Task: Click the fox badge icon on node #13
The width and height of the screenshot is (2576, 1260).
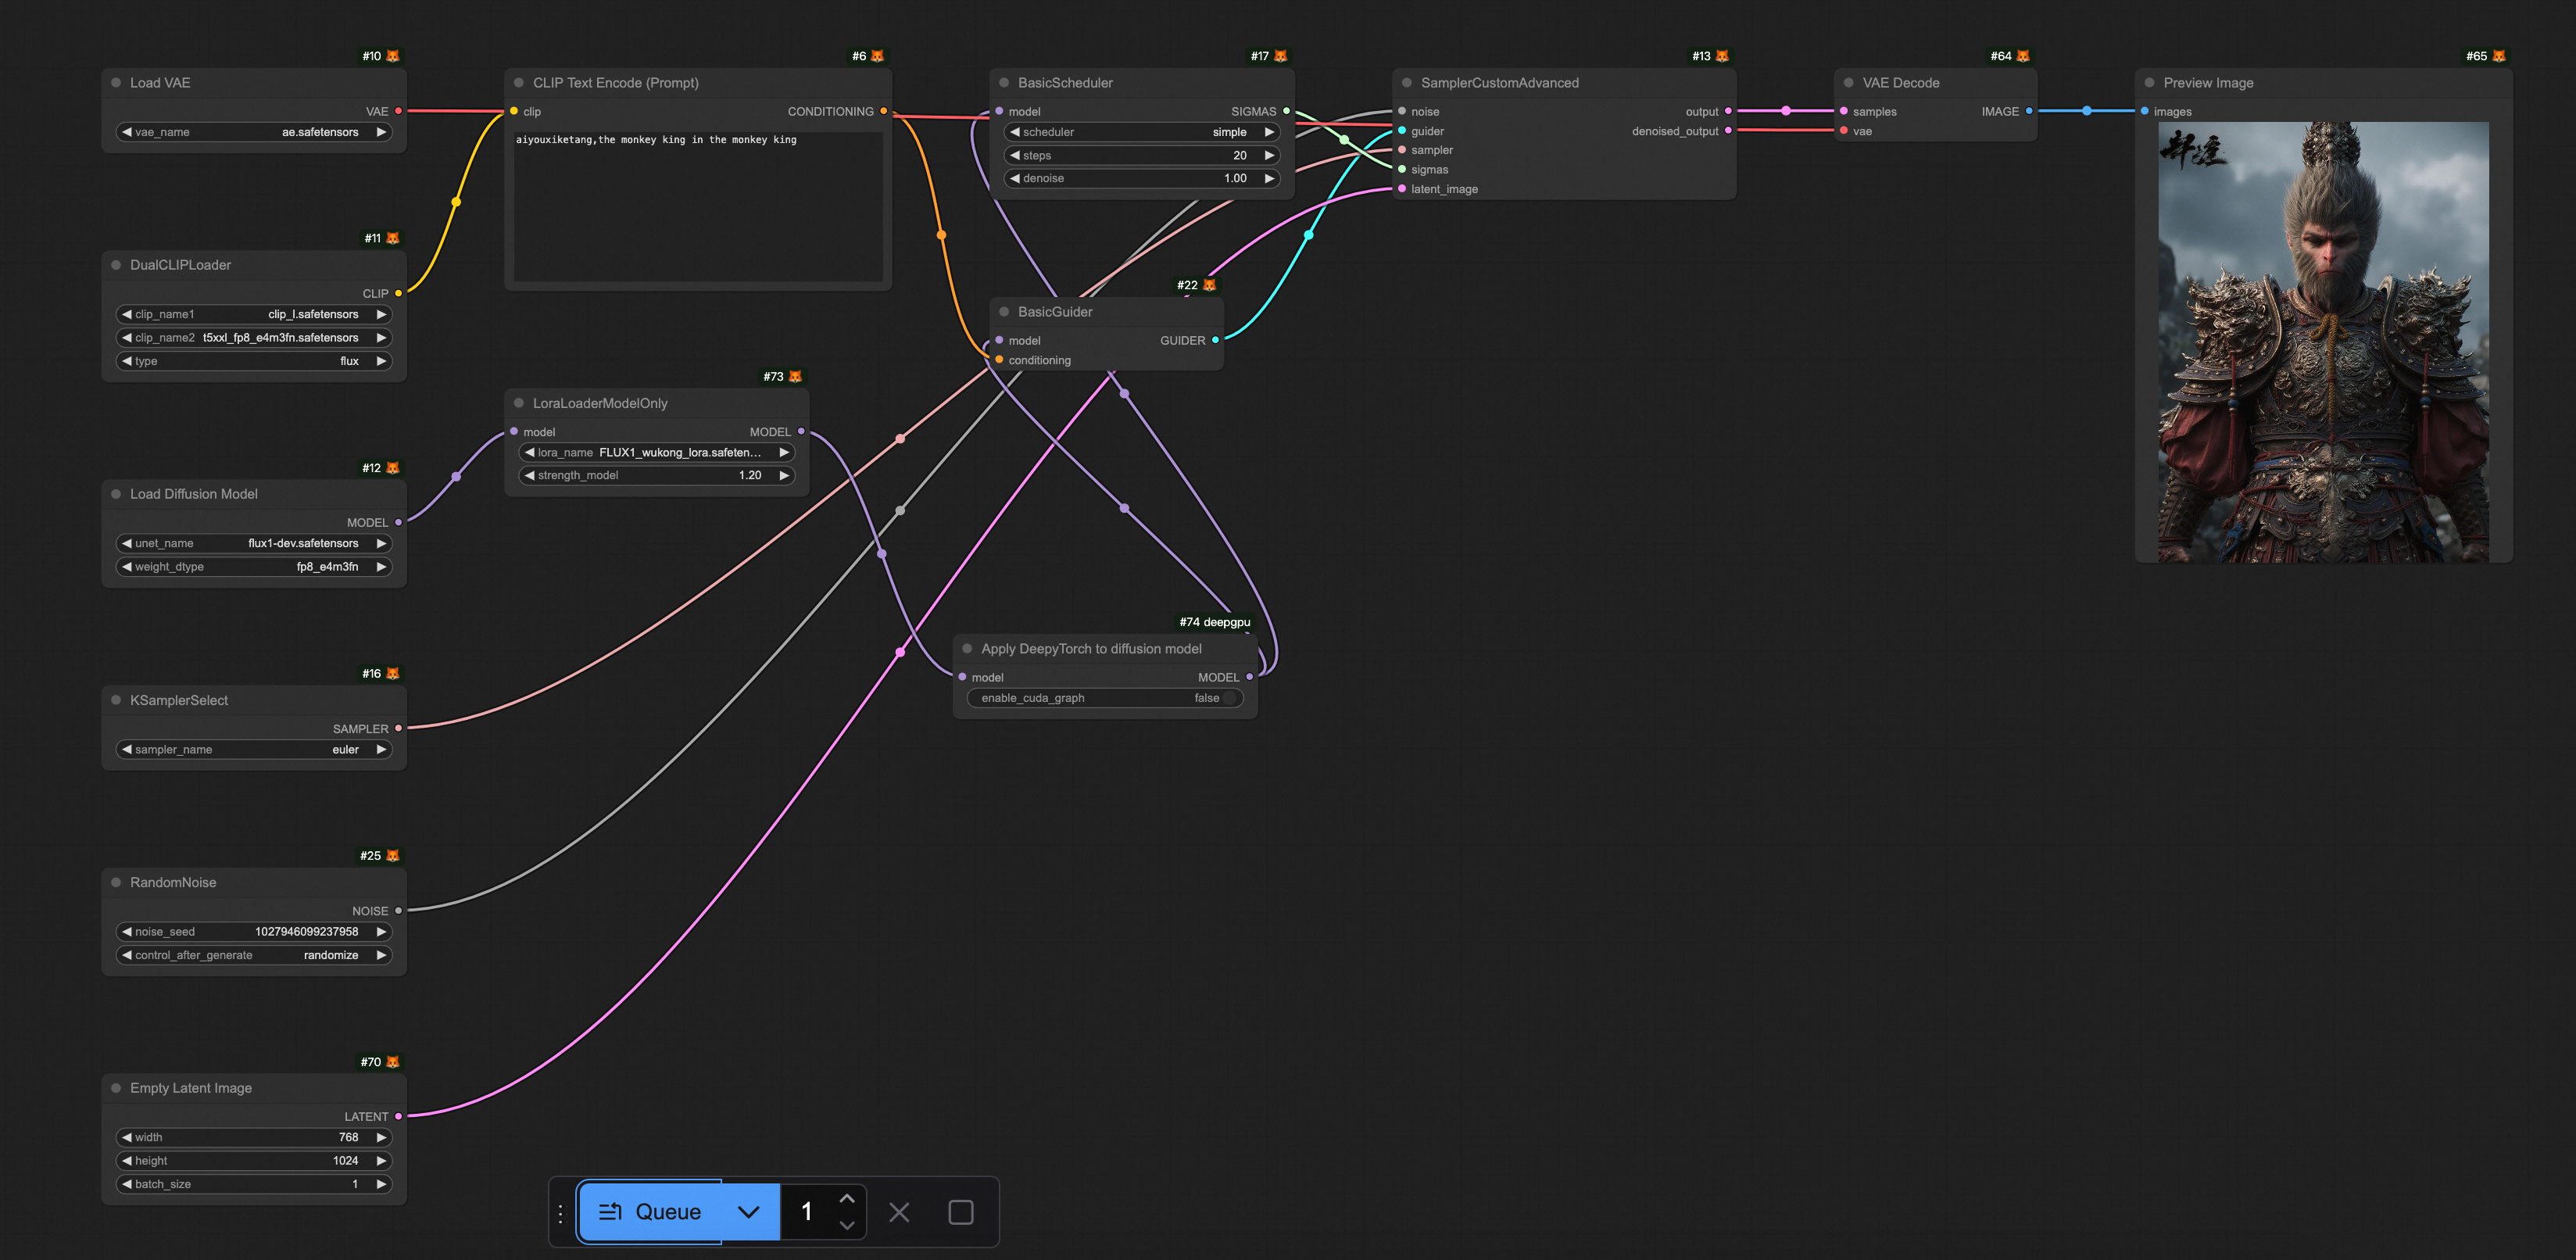Action: tap(1722, 56)
